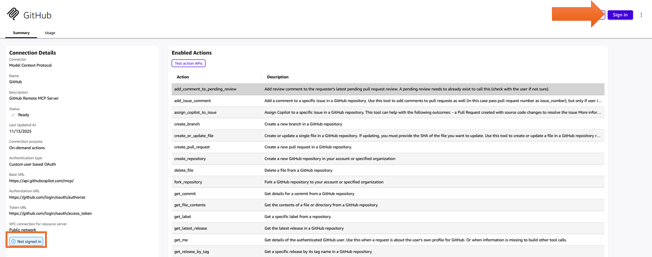Select the create_or_update_file action
This screenshot has width=652, height=257.
[x=194, y=136]
